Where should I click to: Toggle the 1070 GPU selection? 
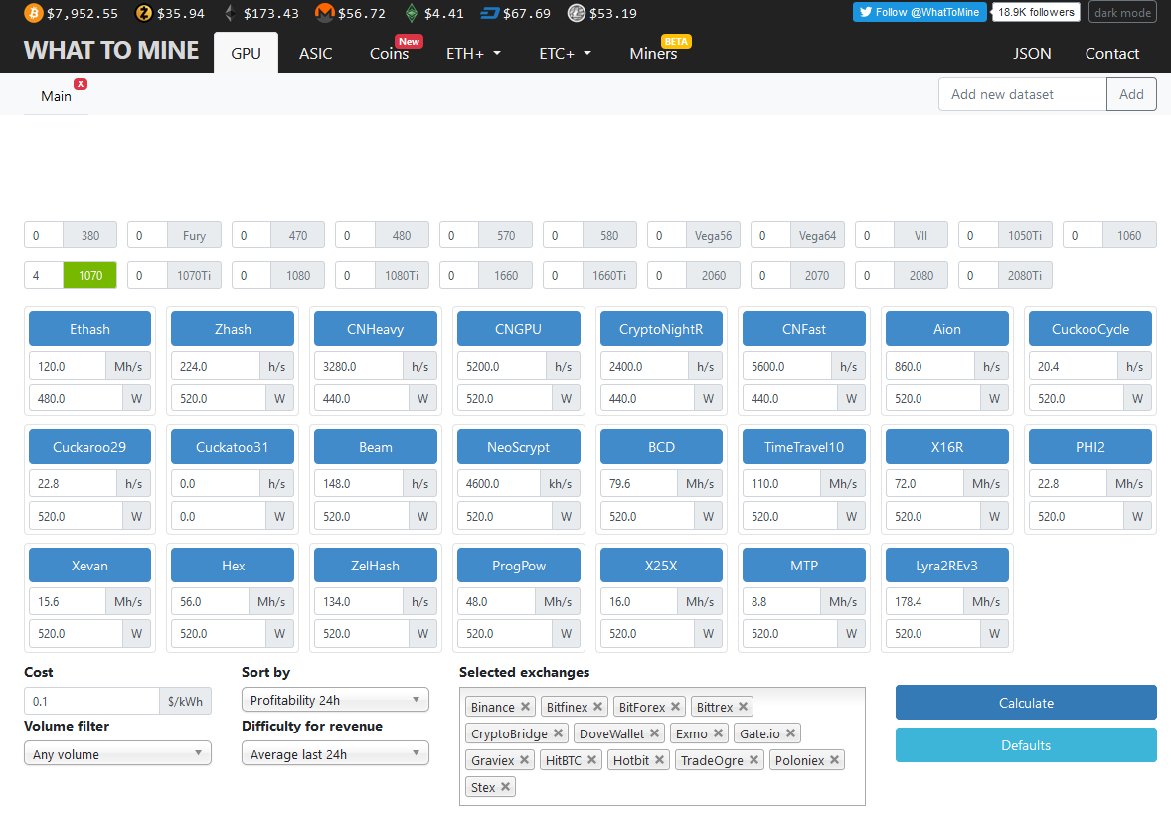coord(90,275)
